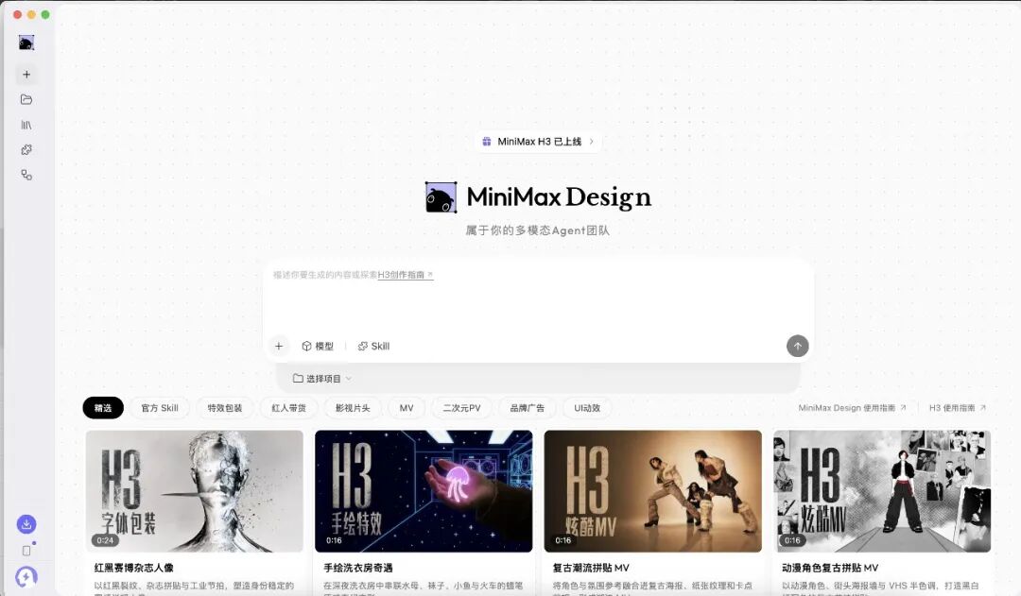The image size is (1021, 596).
Task: Open the MiniMax H3 已上线 announcement chevron
Action: click(x=591, y=141)
